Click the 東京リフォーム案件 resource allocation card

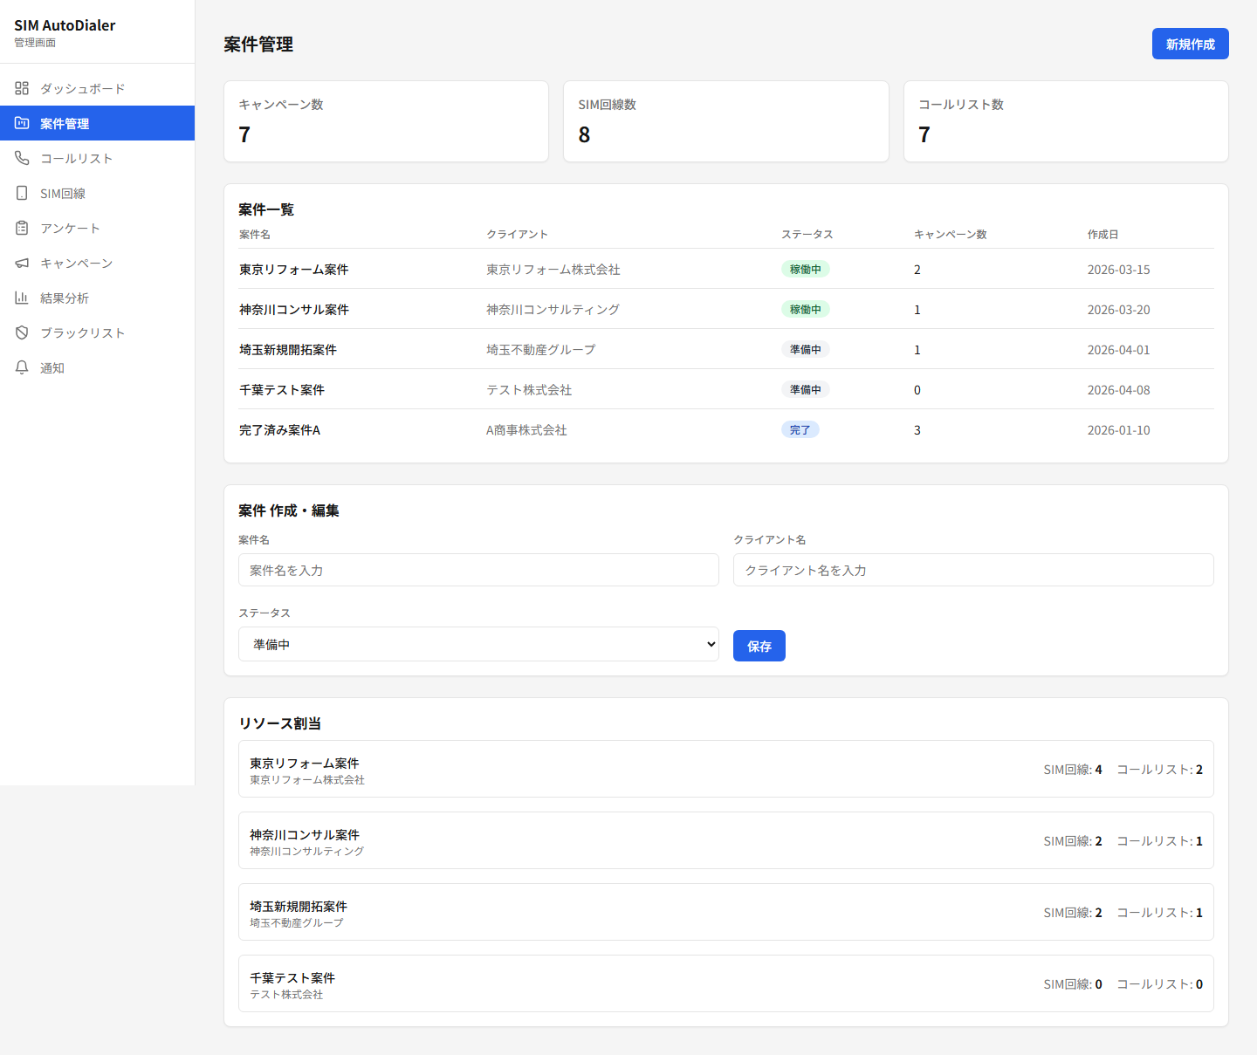coord(725,769)
